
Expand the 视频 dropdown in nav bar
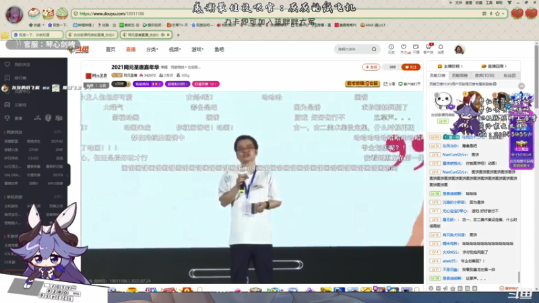pyautogui.click(x=175, y=49)
